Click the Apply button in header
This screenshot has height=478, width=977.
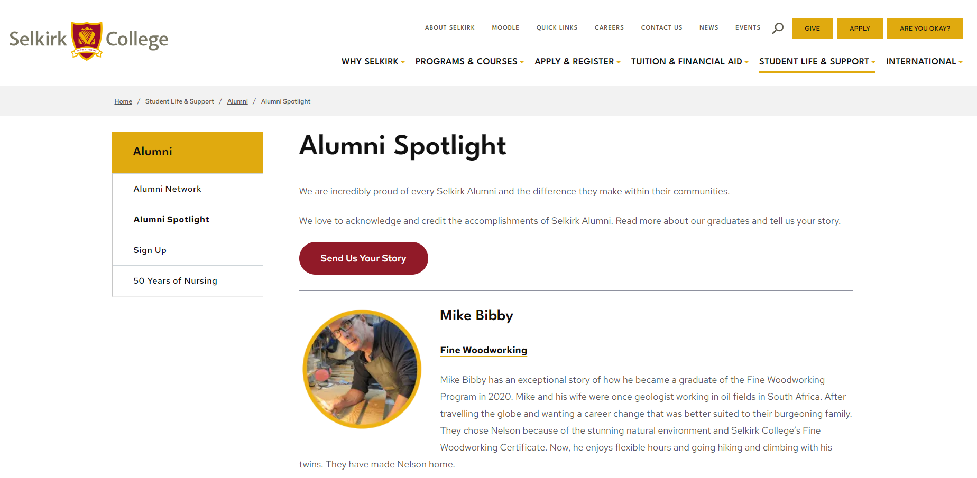860,29
